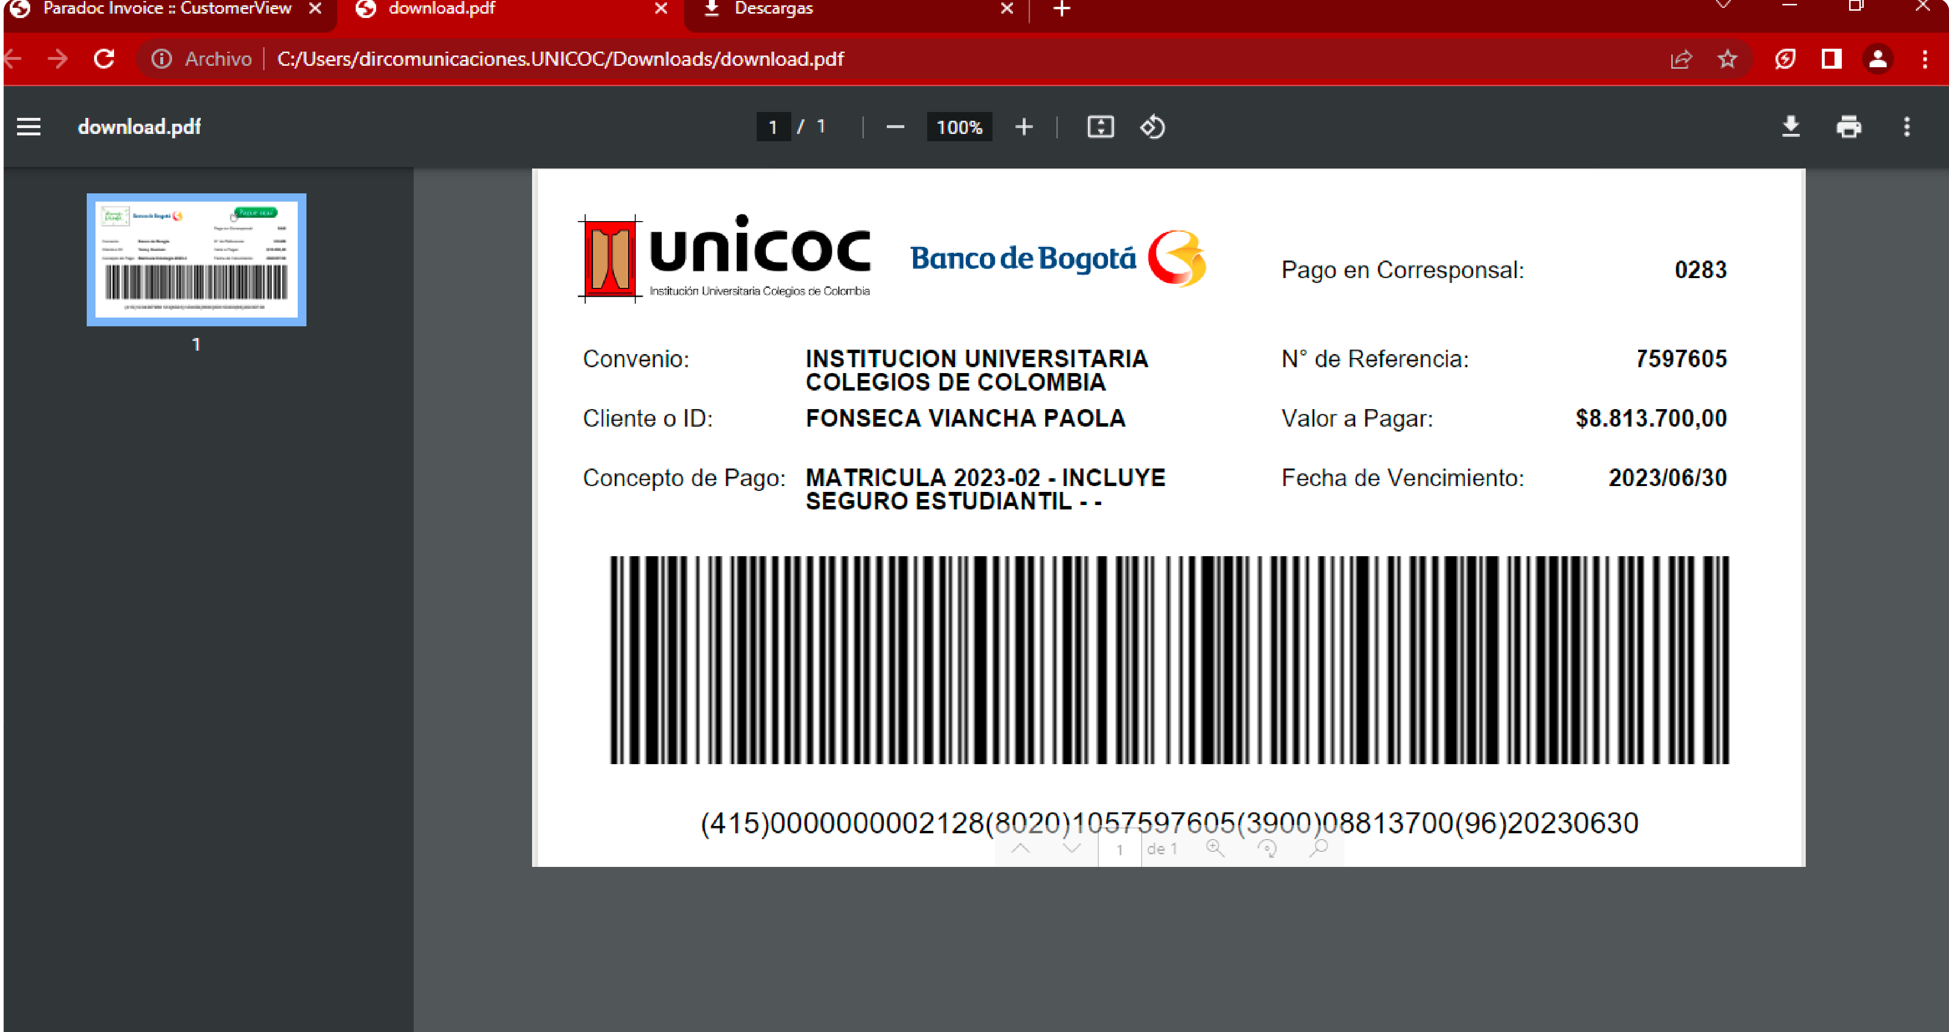Download the PDF file
Image resolution: width=1949 pixels, height=1032 pixels.
[x=1790, y=126]
